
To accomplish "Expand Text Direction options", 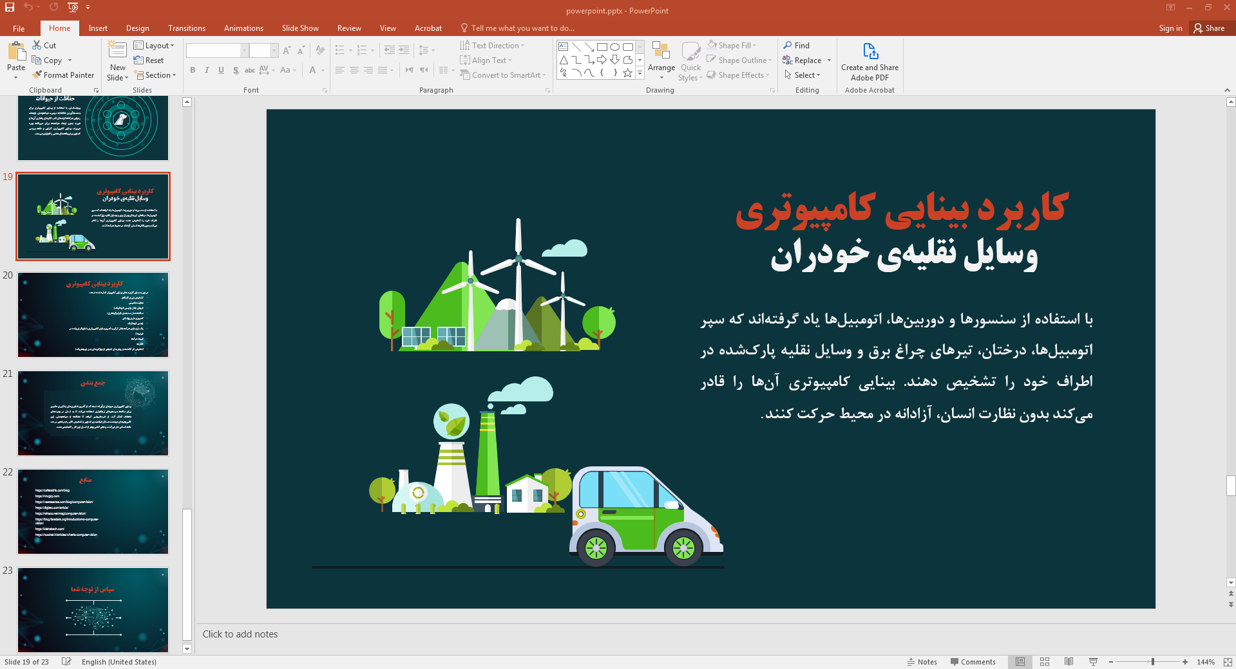I will [492, 45].
